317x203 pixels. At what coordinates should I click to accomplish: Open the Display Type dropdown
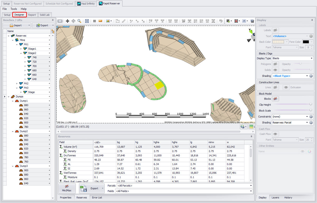(292, 58)
